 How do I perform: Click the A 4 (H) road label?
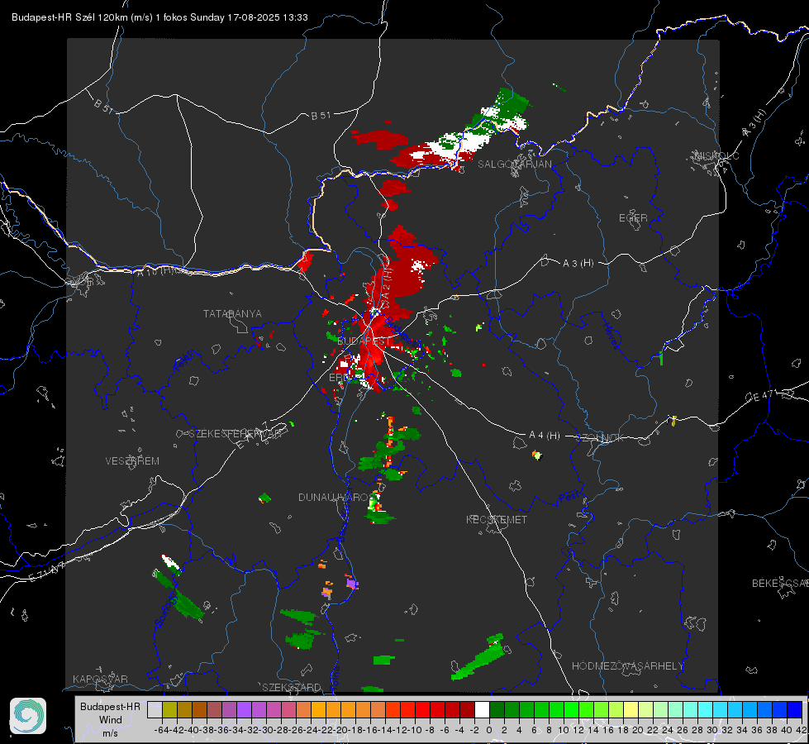[x=545, y=436]
